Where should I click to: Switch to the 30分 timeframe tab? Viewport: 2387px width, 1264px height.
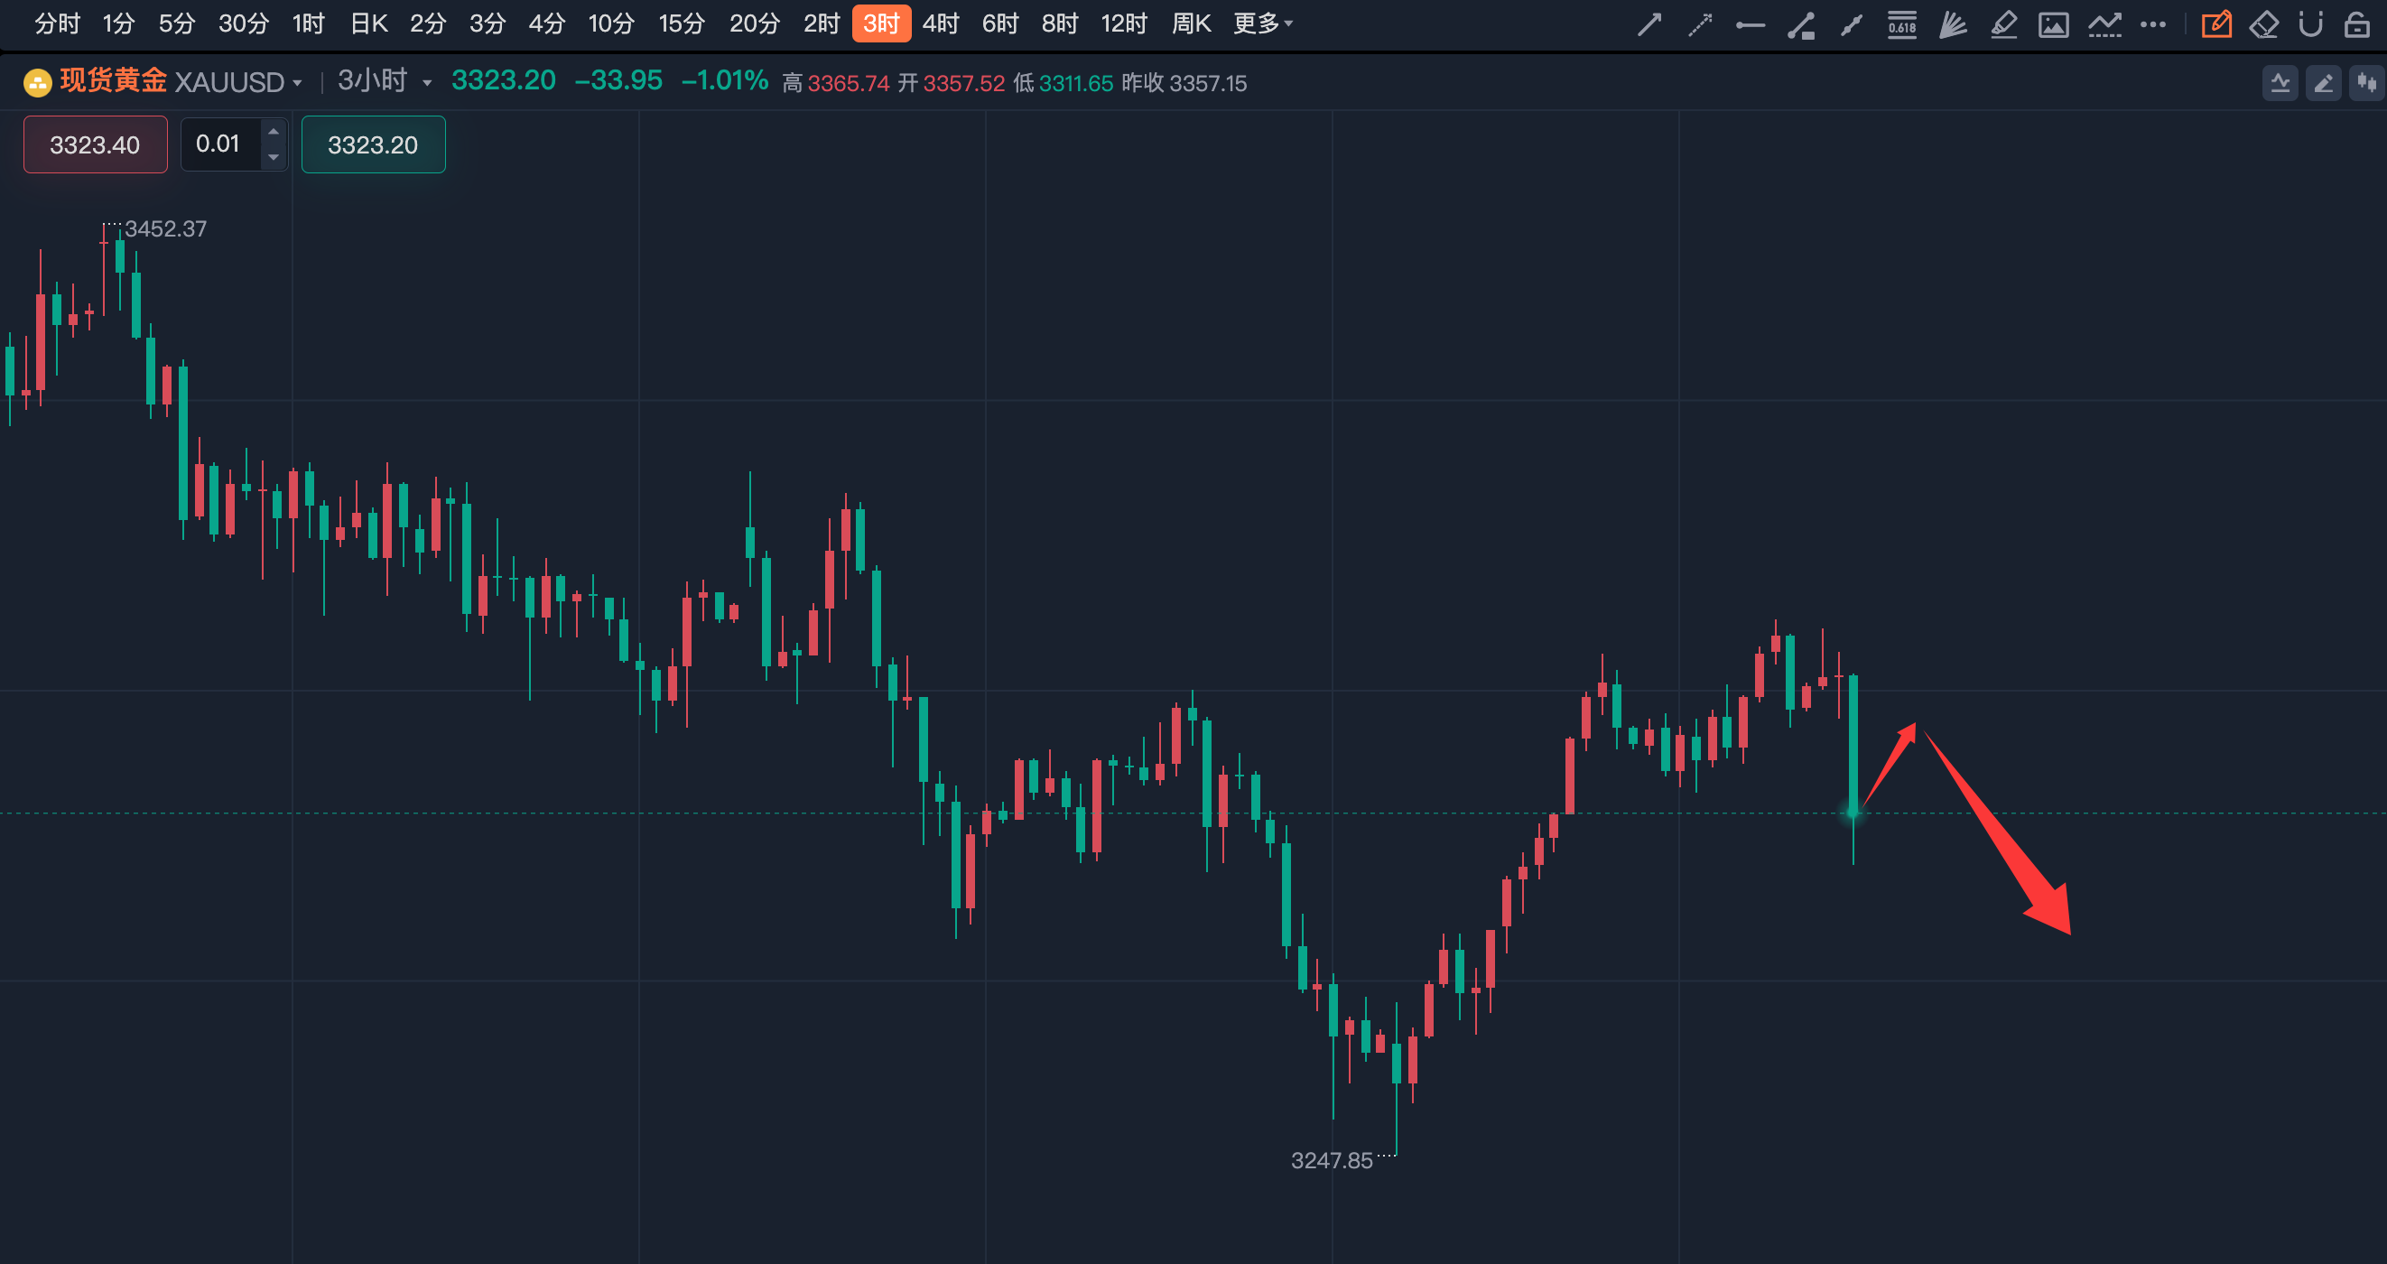[x=244, y=23]
